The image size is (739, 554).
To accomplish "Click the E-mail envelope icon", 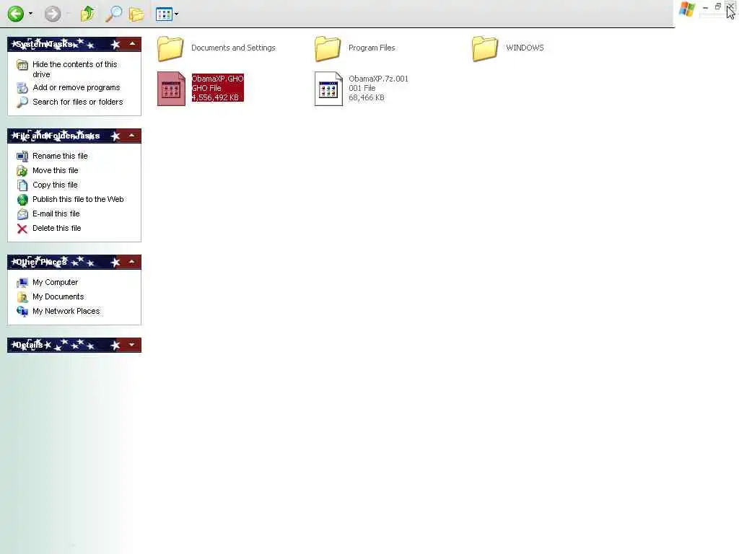I will 22,214.
